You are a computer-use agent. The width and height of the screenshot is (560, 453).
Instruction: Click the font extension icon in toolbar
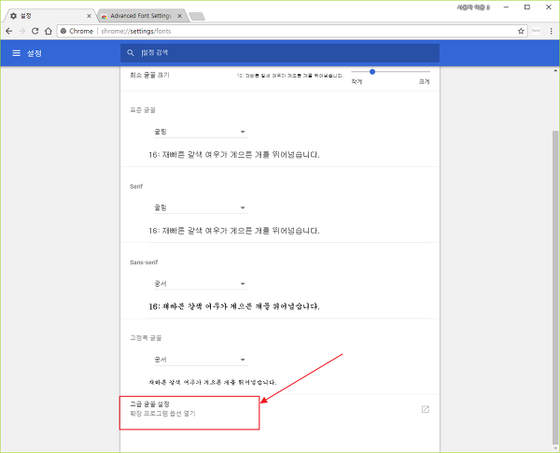[x=536, y=31]
